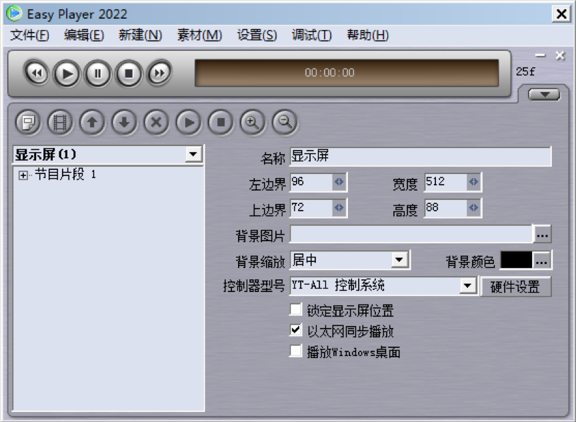Click the 名称 name input field
Screen dimensions: 576x422
click(x=421, y=157)
